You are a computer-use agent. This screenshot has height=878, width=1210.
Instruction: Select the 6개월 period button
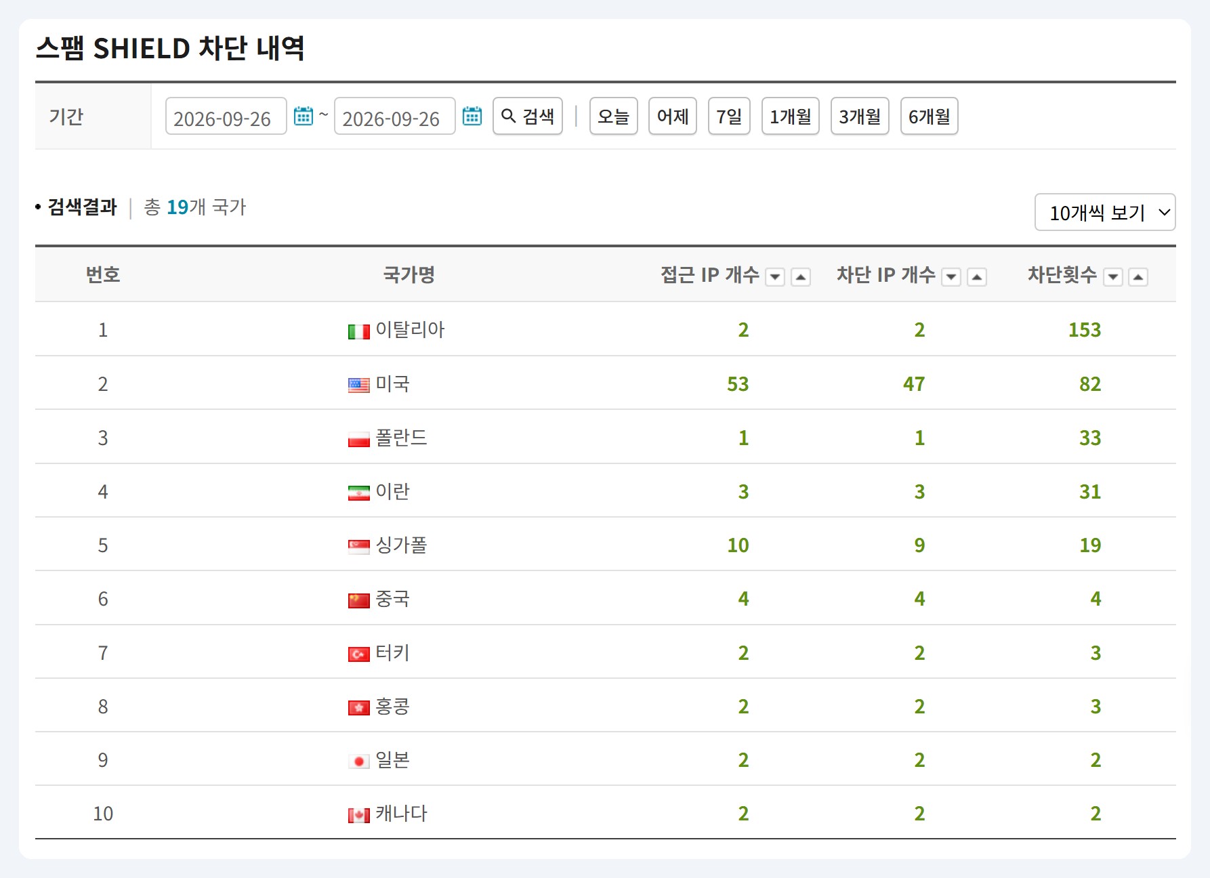coord(930,116)
